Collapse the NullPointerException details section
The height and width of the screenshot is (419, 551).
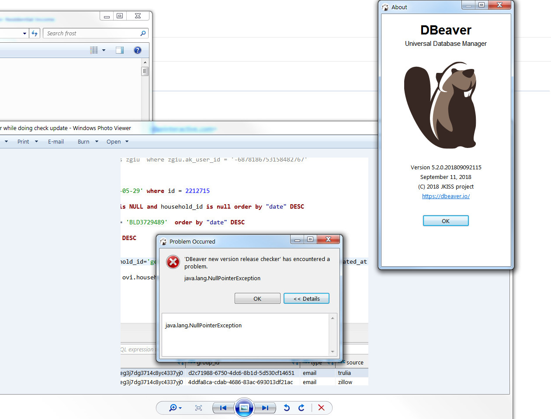306,298
